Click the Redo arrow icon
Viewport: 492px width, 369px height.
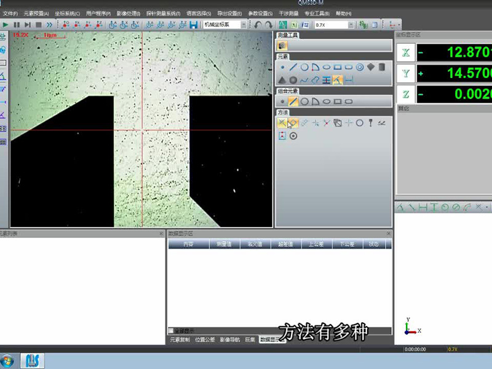[269, 25]
